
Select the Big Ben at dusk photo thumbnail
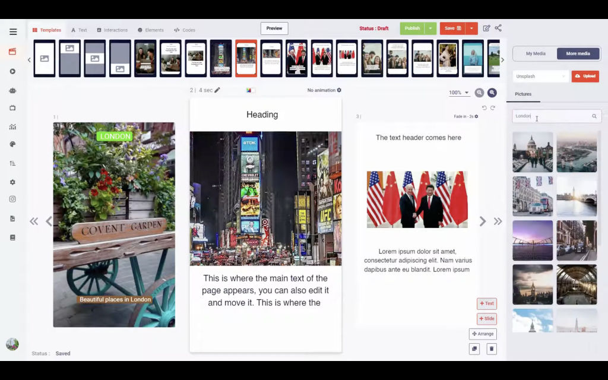tap(533, 284)
